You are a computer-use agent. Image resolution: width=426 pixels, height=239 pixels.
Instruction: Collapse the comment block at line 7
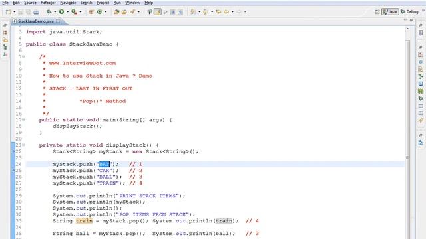24,57
